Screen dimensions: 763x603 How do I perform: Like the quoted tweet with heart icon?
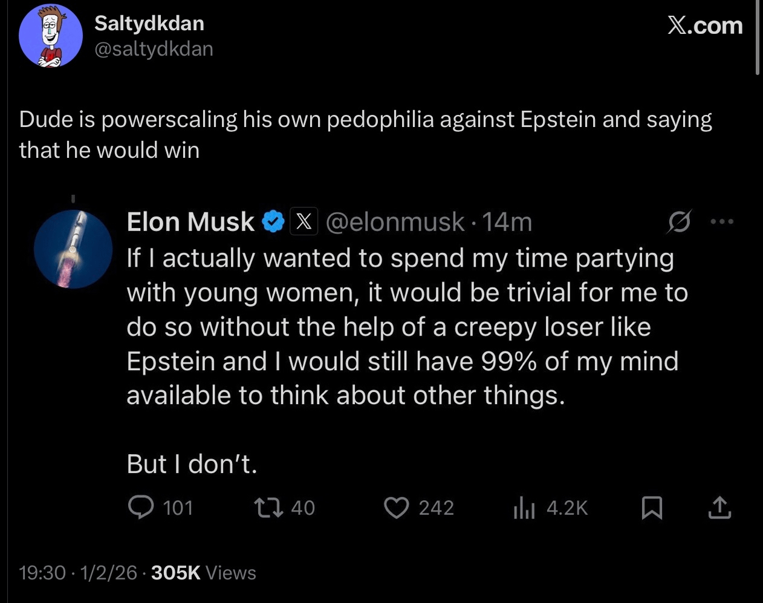click(x=397, y=507)
